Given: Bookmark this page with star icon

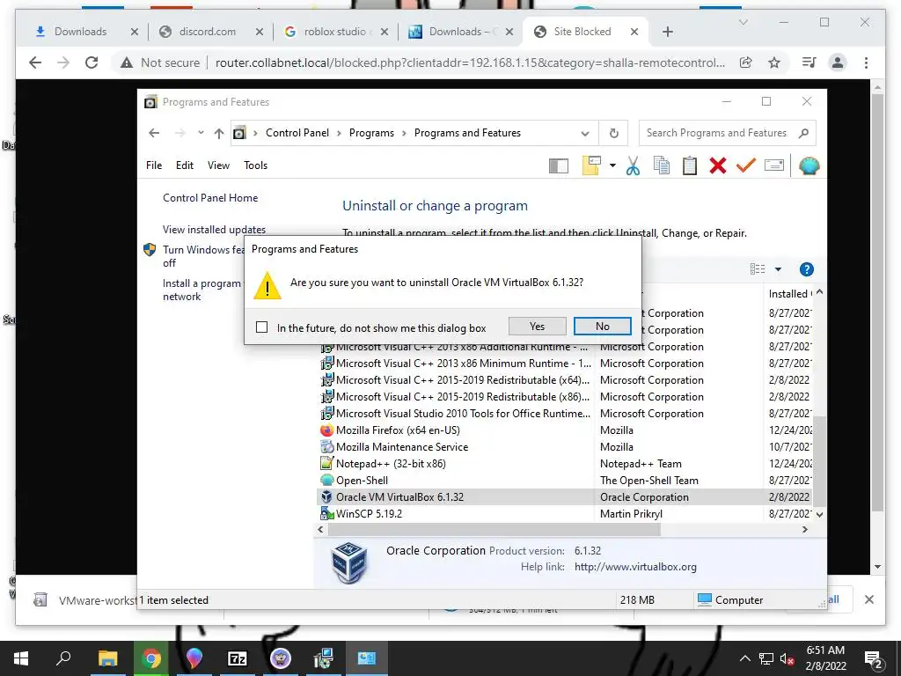Looking at the screenshot, I should [774, 62].
